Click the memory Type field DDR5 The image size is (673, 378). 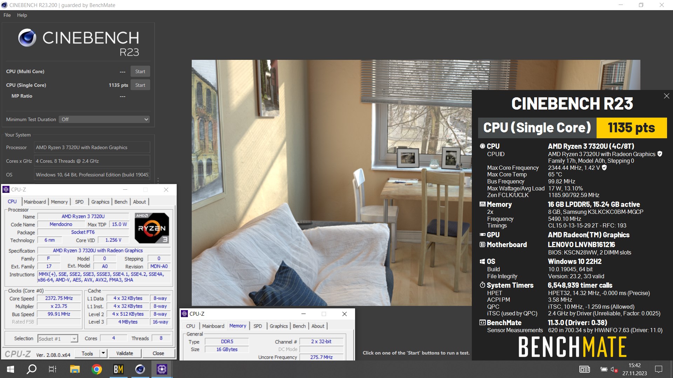pyautogui.click(x=227, y=342)
